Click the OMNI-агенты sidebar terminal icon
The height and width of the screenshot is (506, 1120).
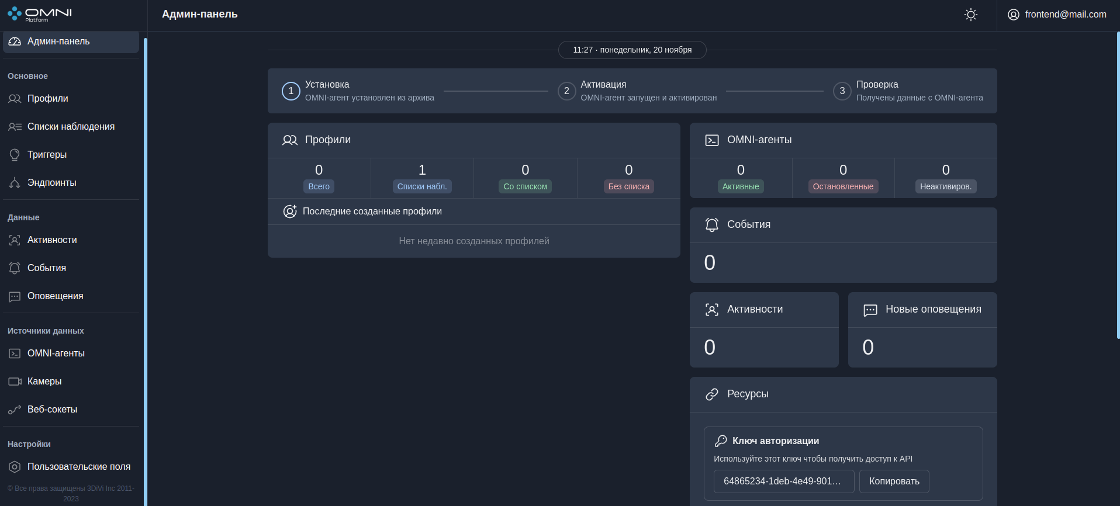pos(15,353)
